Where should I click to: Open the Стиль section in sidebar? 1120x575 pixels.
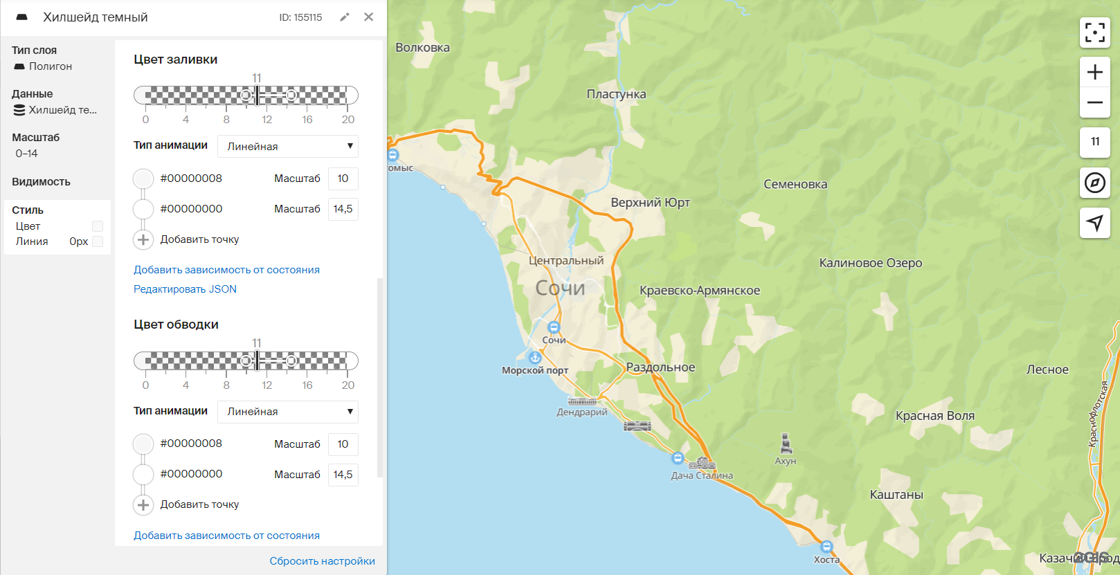tap(28, 210)
